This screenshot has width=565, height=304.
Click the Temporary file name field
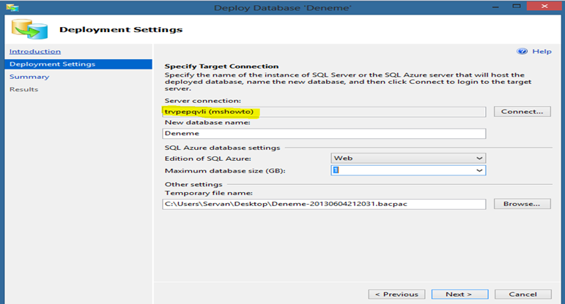(x=324, y=204)
